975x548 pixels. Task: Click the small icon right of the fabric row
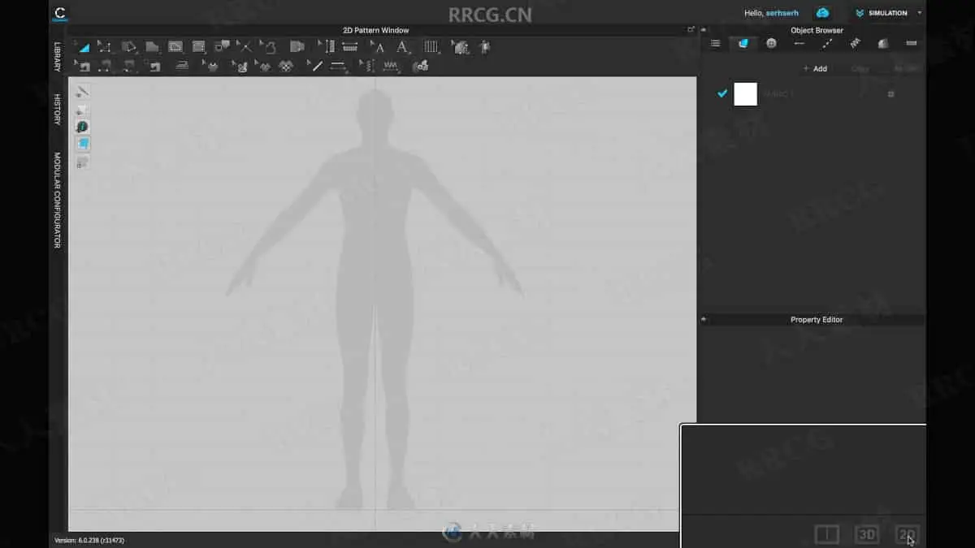pos(890,94)
